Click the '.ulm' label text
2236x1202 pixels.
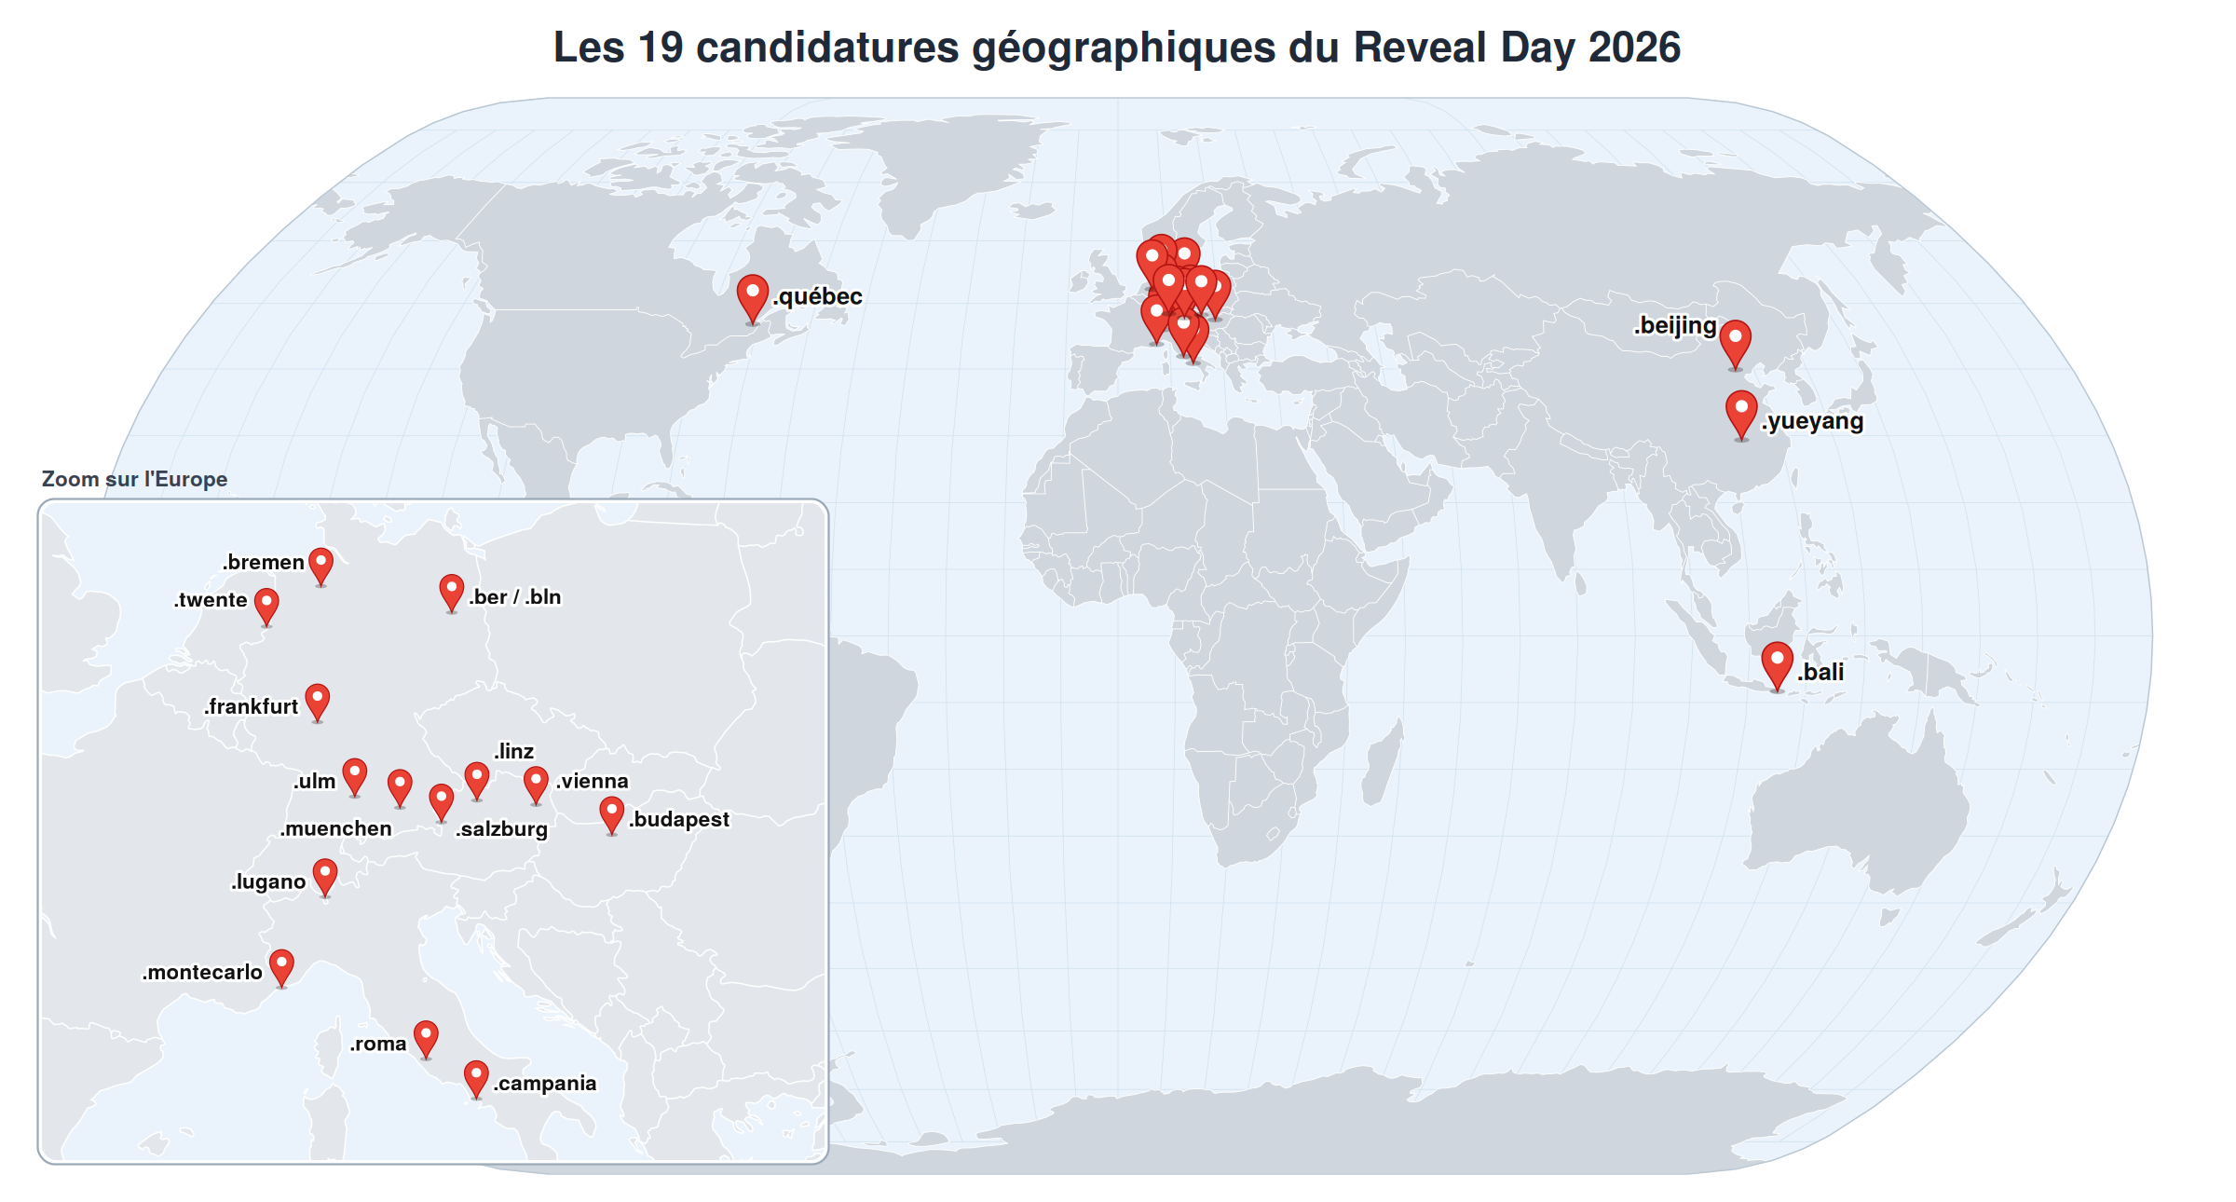[x=314, y=781]
